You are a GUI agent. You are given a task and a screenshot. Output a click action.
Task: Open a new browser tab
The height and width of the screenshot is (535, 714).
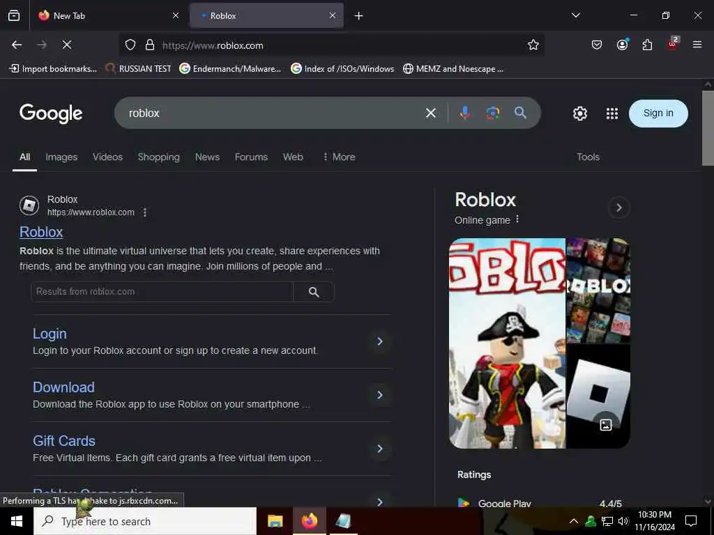tap(359, 16)
